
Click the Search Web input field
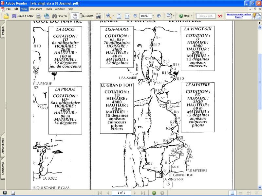[206, 16]
